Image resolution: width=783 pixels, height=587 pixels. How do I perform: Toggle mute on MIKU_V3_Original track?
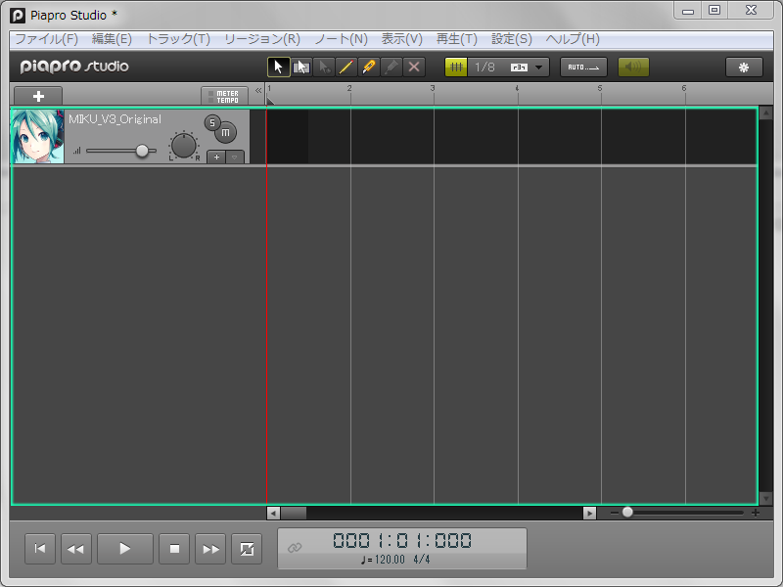[226, 132]
